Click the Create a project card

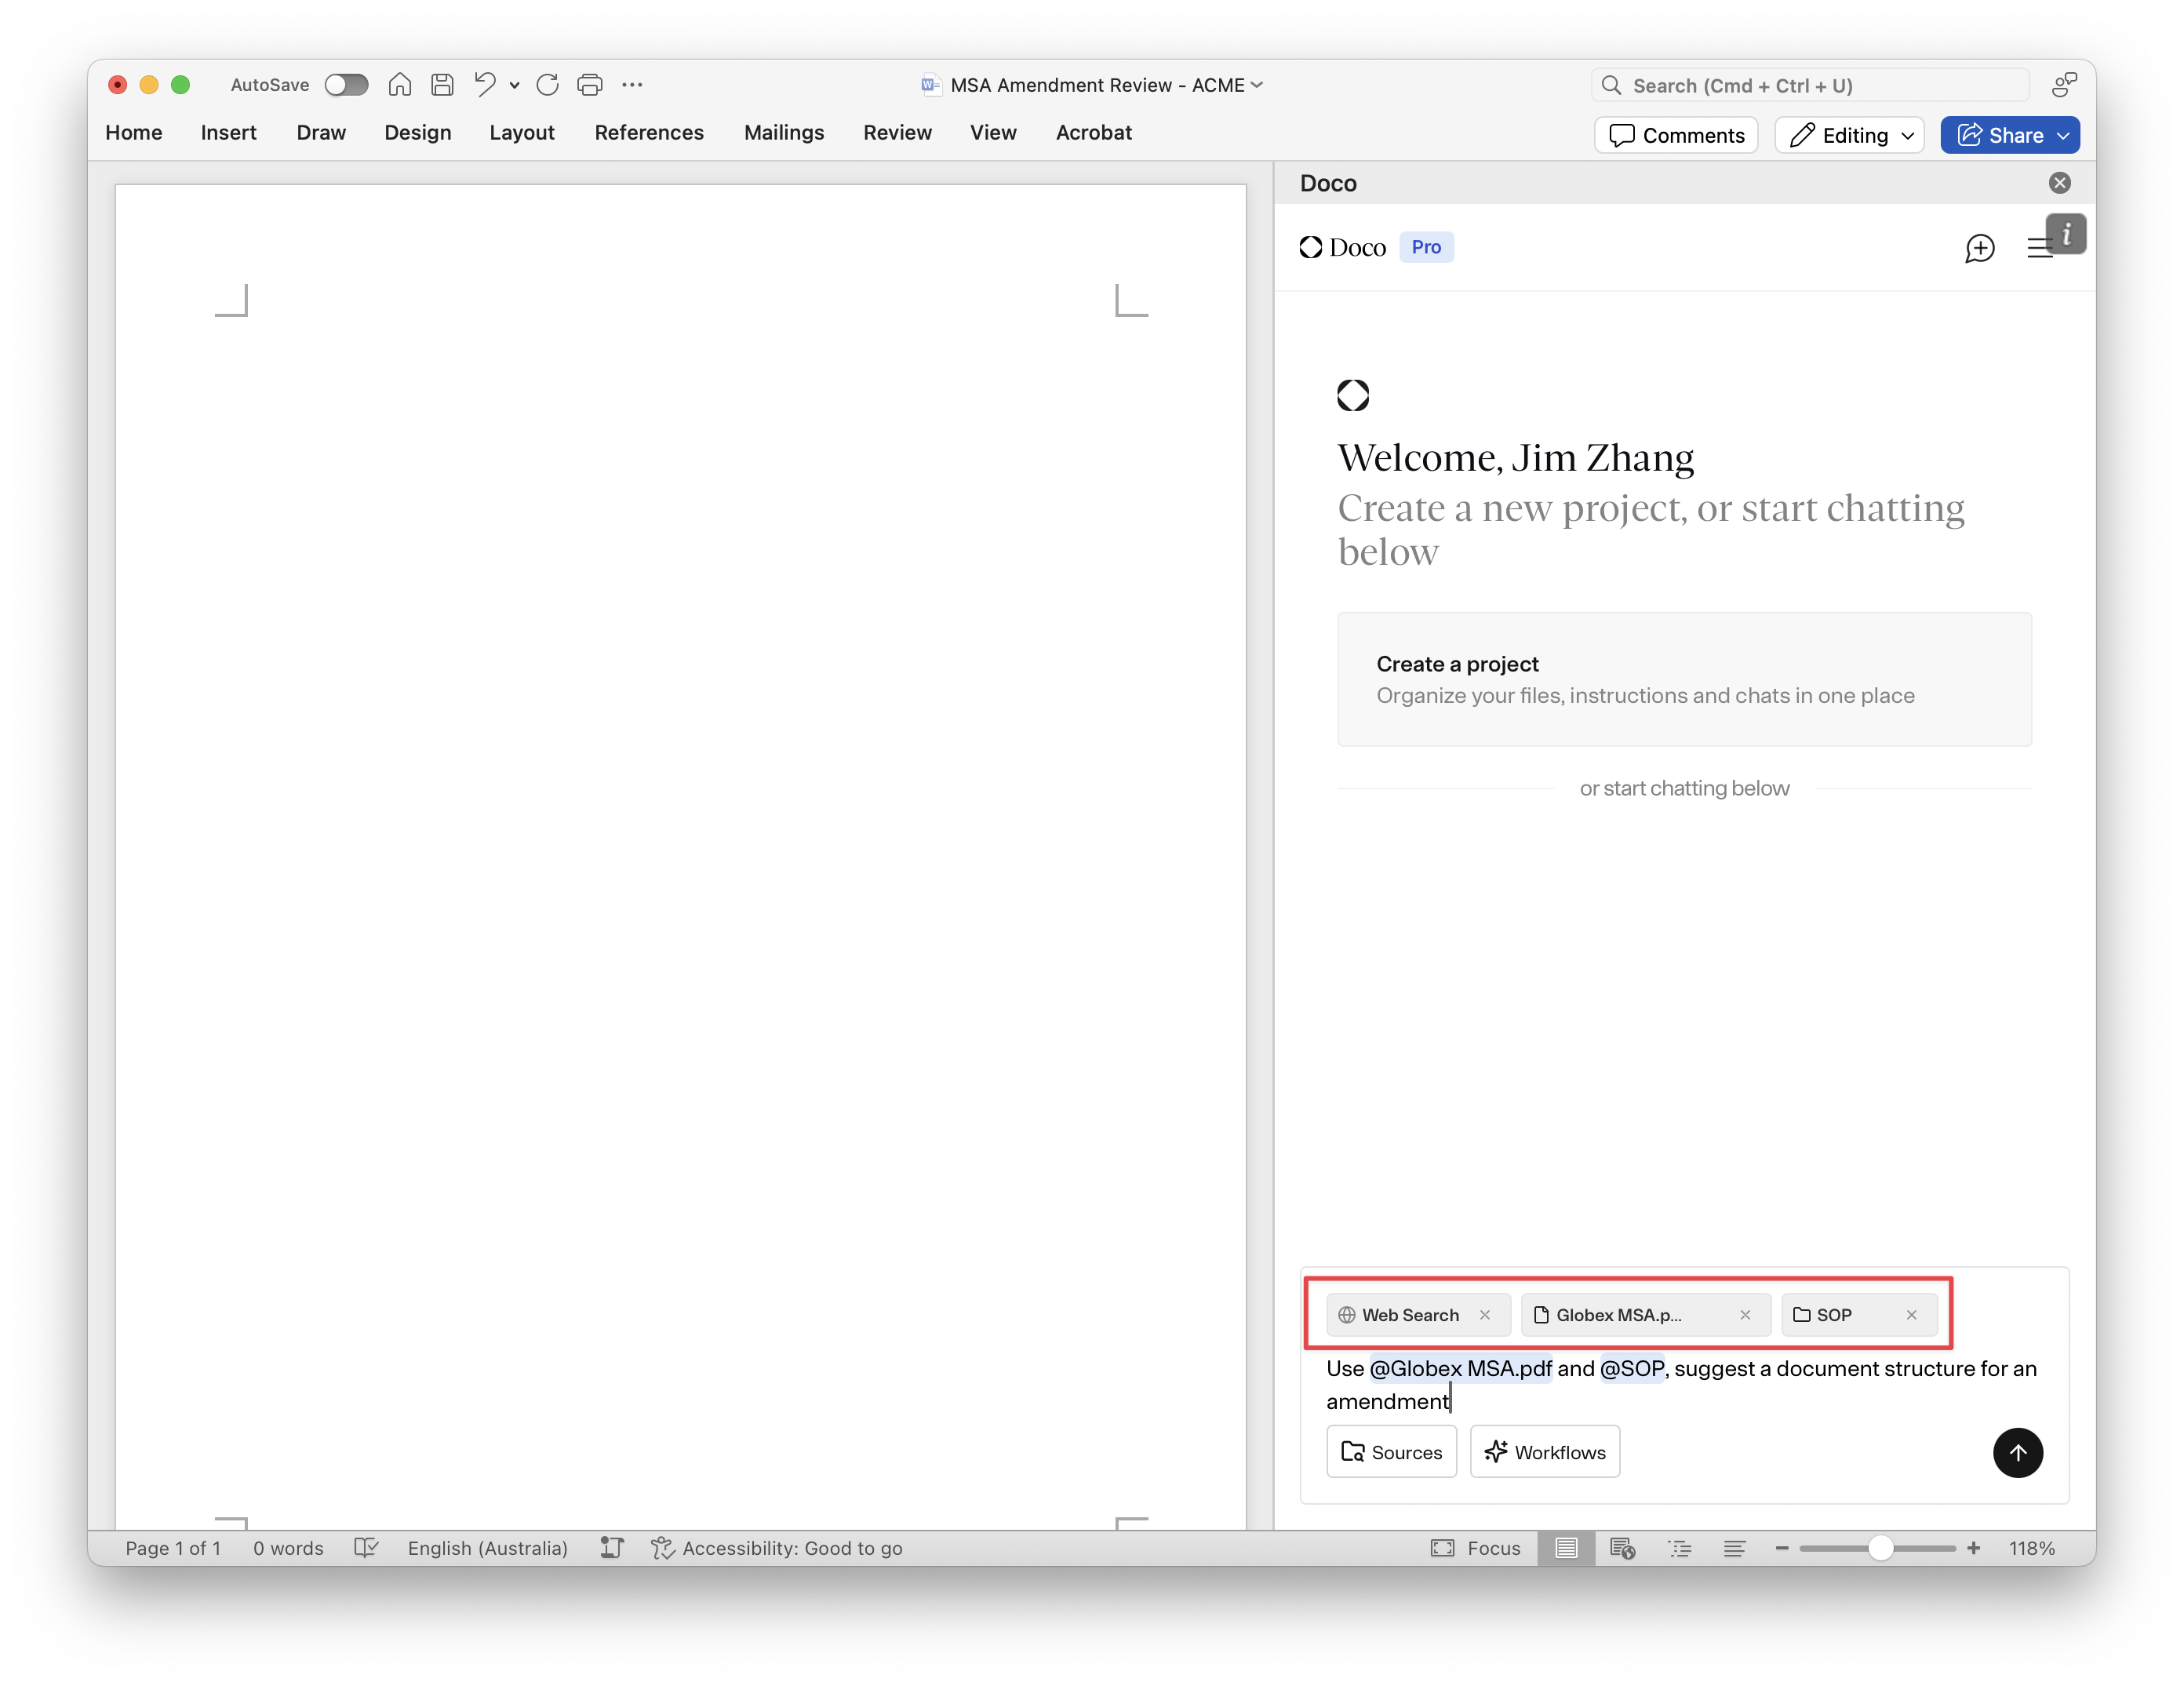coord(1684,679)
